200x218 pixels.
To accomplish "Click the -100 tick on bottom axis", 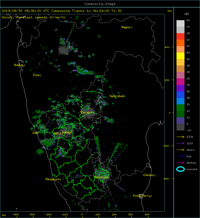I will click(65, 215).
